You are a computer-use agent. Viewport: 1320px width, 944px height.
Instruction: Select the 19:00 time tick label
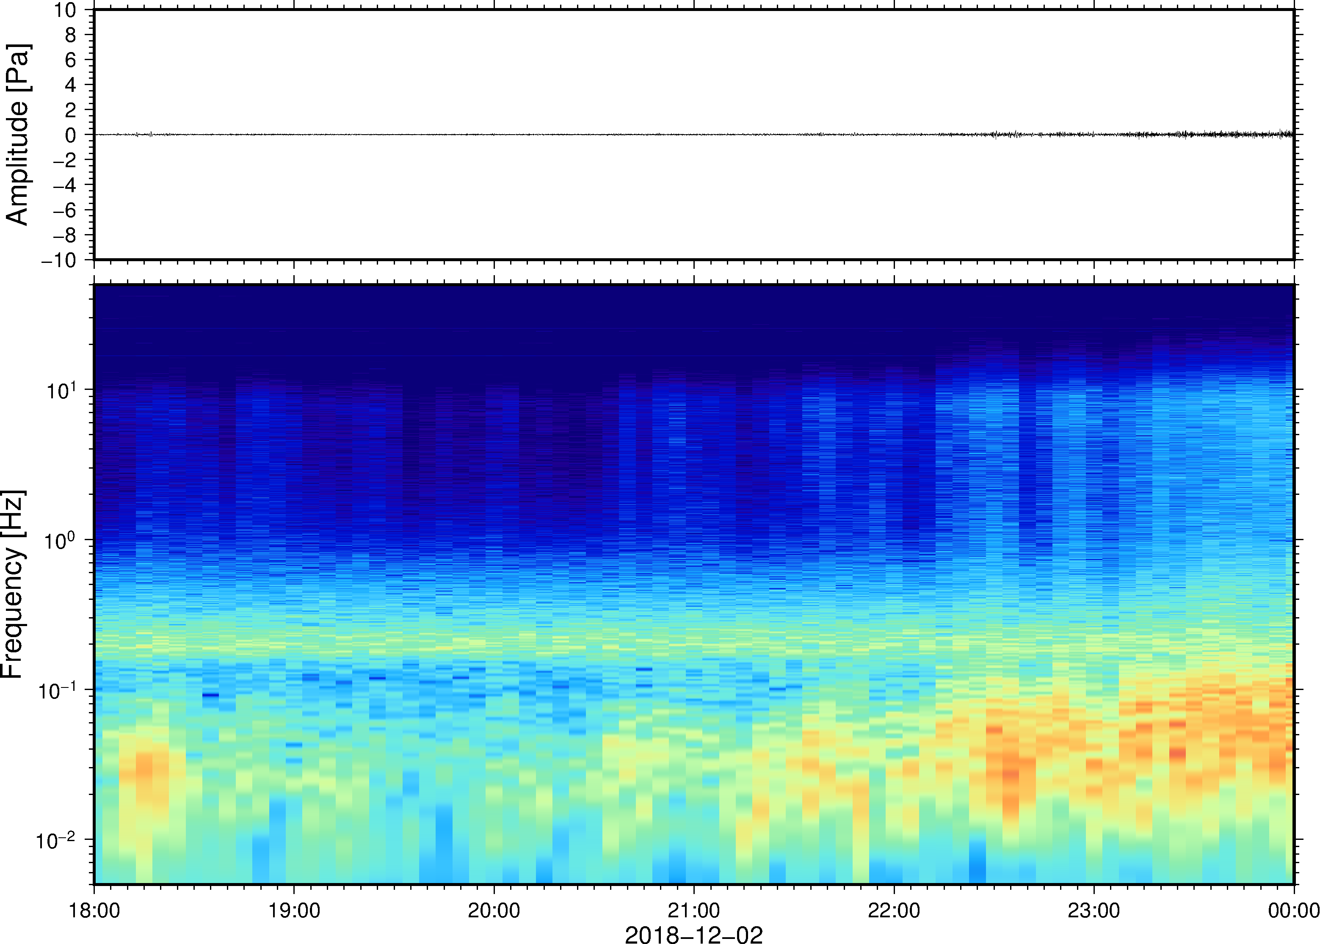pos(294,910)
